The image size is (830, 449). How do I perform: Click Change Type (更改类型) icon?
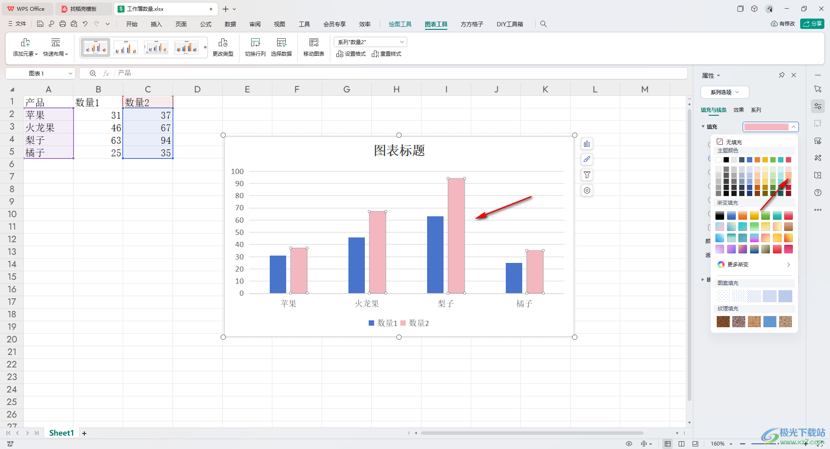(223, 47)
